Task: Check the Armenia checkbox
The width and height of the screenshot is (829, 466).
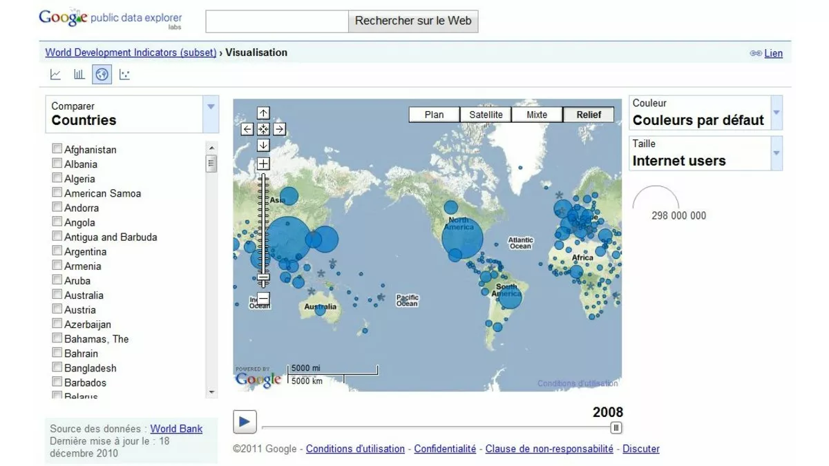Action: (57, 265)
